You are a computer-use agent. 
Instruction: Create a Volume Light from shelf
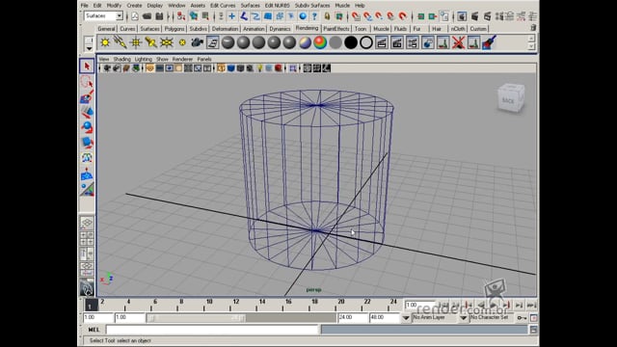(x=182, y=42)
